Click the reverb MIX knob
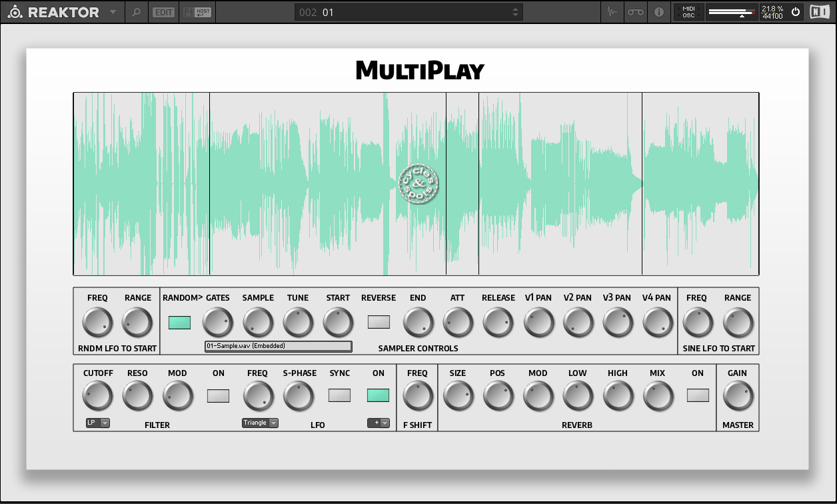The image size is (837, 504). point(658,396)
